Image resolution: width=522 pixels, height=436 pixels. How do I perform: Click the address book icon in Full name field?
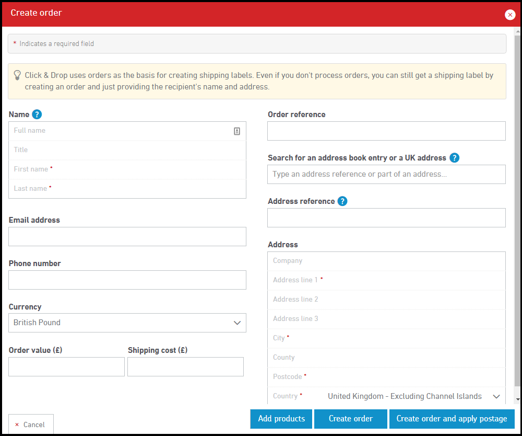(x=237, y=131)
